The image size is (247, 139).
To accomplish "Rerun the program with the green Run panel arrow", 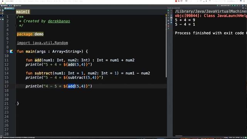I will [168, 10].
